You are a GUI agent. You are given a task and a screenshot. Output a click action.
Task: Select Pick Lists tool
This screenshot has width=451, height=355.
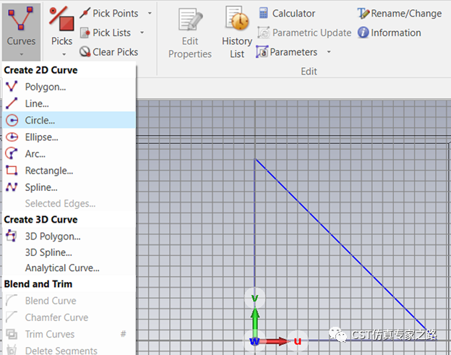pos(106,33)
